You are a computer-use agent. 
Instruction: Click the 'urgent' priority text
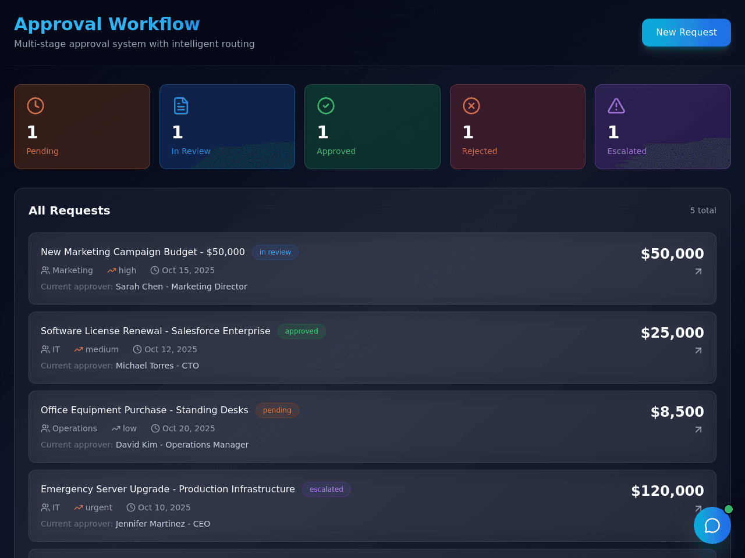99,507
